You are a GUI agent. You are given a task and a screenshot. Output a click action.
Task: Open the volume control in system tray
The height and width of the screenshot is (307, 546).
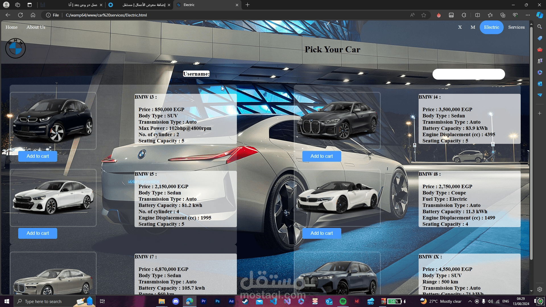click(490, 301)
